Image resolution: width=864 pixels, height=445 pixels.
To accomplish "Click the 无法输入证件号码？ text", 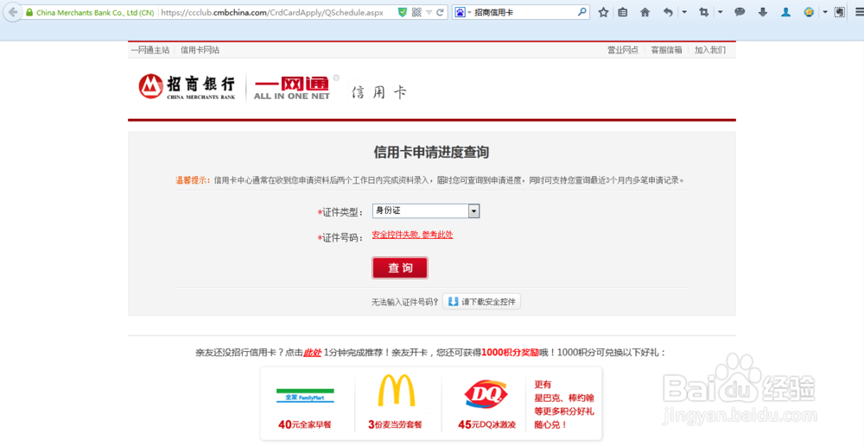I will point(405,302).
